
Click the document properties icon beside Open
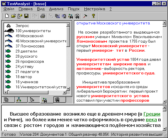coord(20,16)
